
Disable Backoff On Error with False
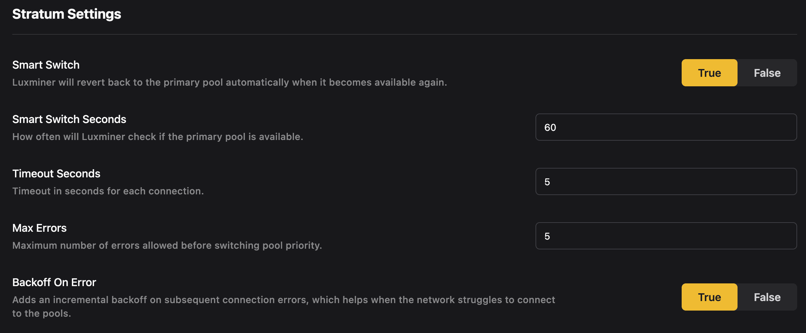[767, 297]
